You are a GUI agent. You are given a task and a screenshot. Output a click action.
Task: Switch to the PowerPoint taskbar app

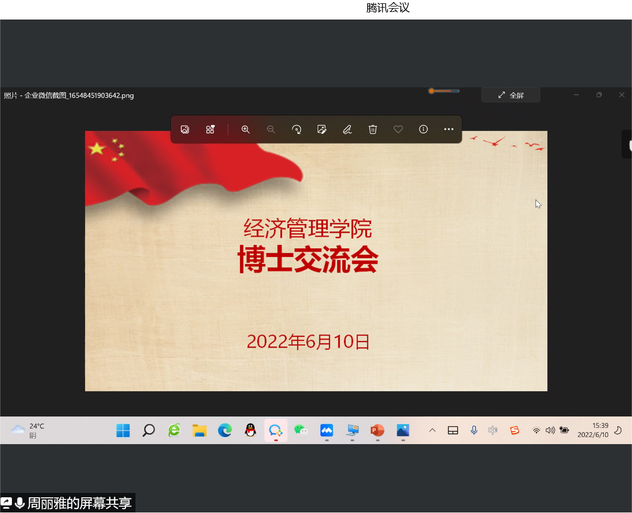pyautogui.click(x=377, y=431)
